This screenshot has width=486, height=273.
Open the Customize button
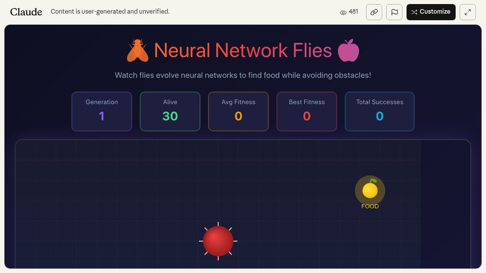click(x=431, y=12)
